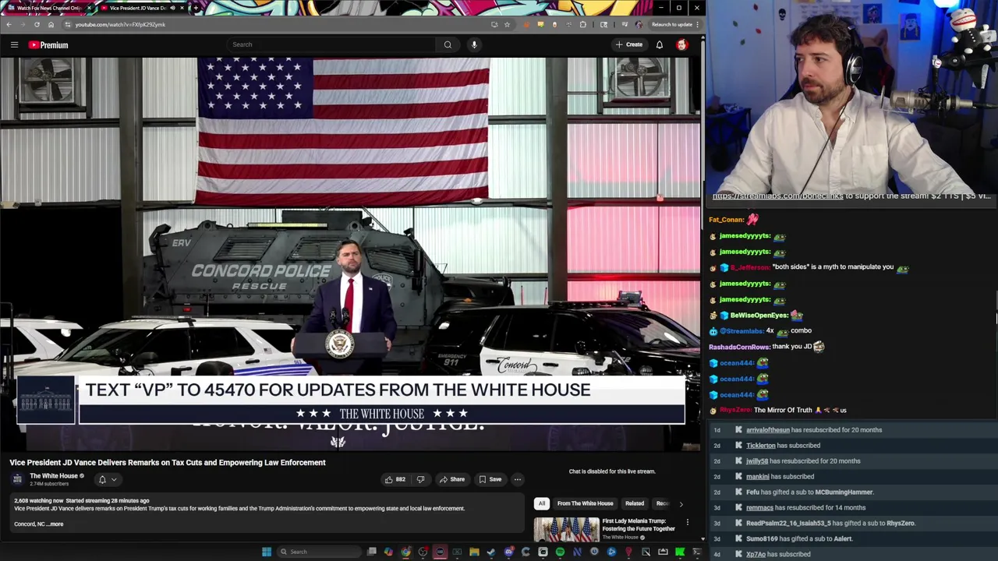Open The White House channel name link
This screenshot has height=561, width=998.
pos(54,476)
